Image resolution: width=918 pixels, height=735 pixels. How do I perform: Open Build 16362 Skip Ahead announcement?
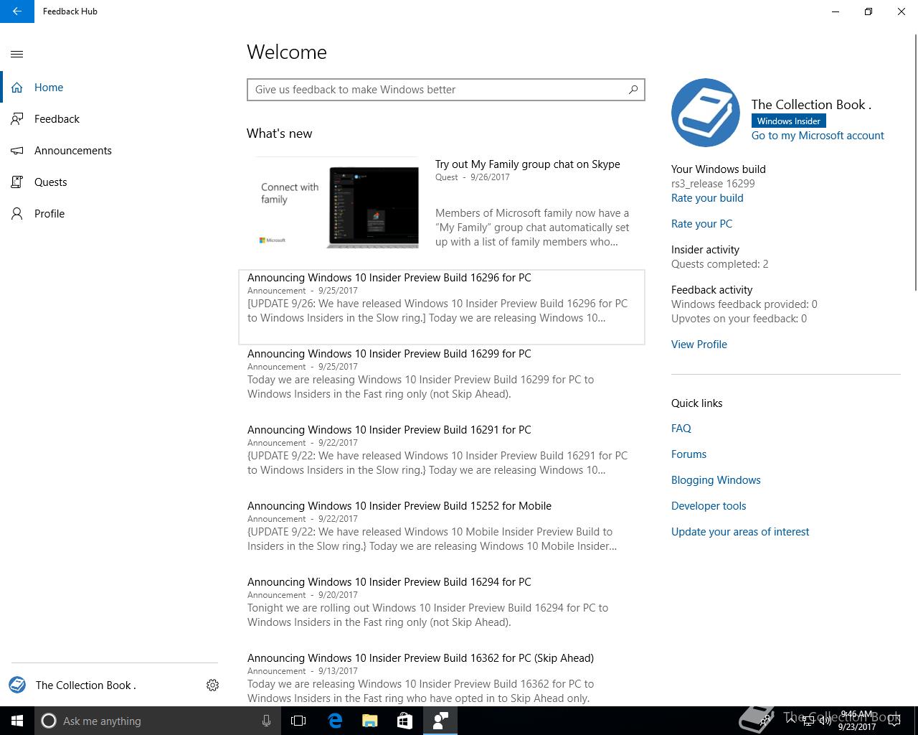click(x=442, y=678)
